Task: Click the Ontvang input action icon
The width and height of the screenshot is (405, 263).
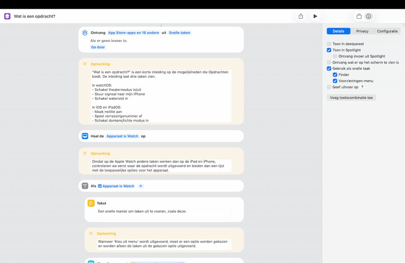Action: pyautogui.click(x=85, y=33)
